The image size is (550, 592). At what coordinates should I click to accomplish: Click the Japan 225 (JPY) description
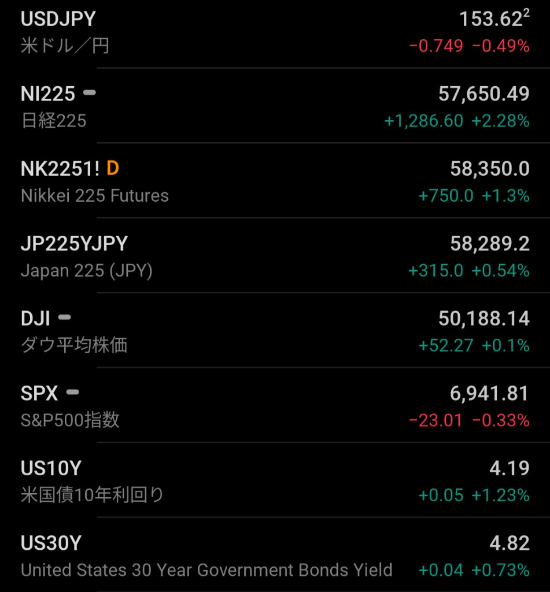(x=87, y=271)
